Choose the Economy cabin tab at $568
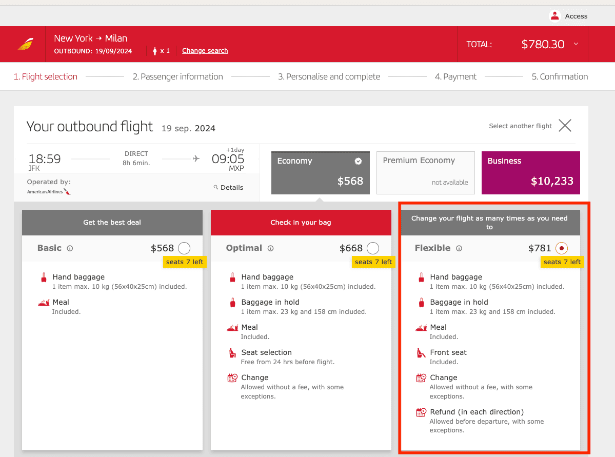Screen dimensions: 615x457 320,173
